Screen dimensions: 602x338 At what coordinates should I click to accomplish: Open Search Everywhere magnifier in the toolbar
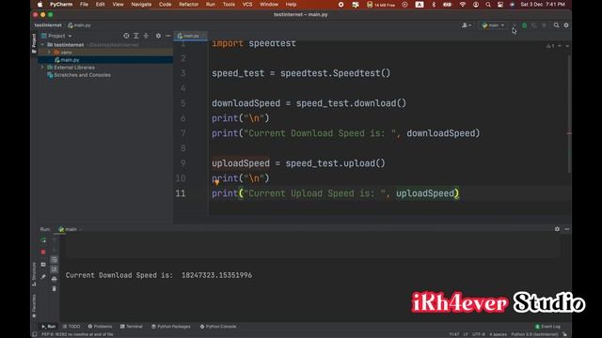point(556,25)
